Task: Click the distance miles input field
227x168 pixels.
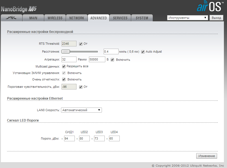Action: point(111,51)
